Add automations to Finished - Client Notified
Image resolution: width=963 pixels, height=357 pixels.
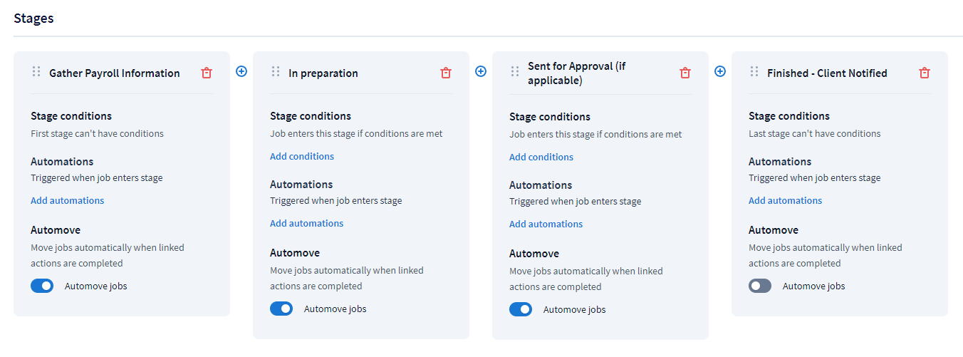785,200
